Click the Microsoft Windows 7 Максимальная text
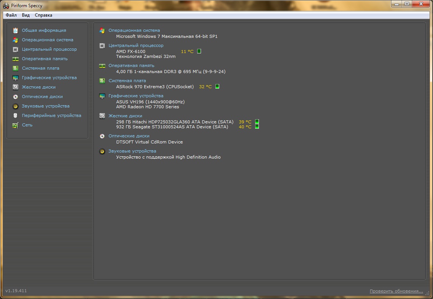This screenshot has height=299, width=433. point(167,36)
